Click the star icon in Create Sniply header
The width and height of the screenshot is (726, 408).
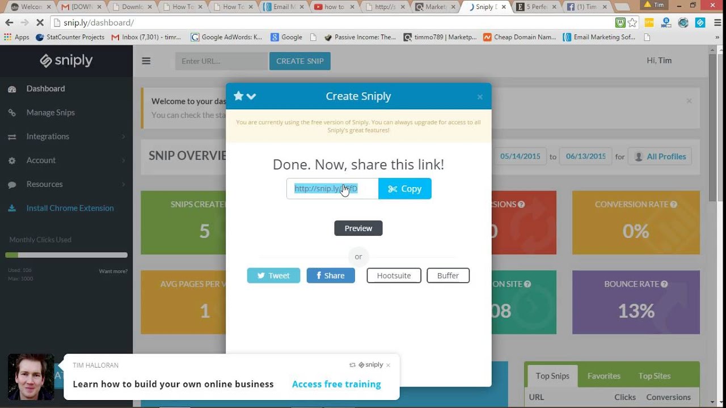239,96
